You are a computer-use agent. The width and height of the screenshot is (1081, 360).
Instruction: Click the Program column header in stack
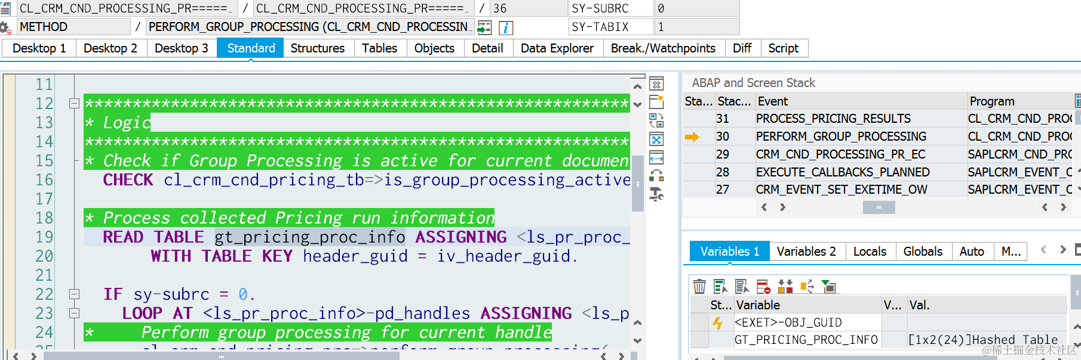coord(1020,101)
